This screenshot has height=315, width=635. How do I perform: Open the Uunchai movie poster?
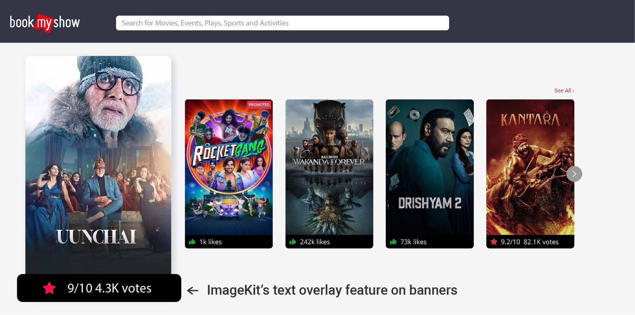[98, 165]
